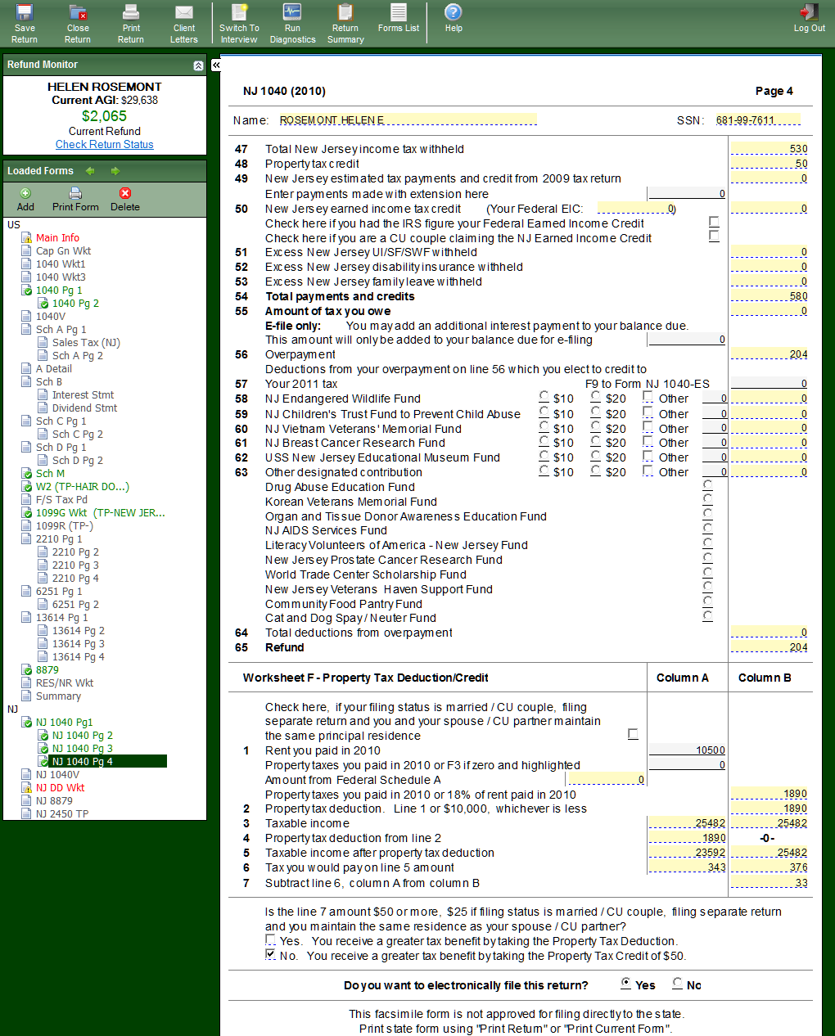This screenshot has height=1036, width=835.
Task: Collapse the left sidebar with the arrow button
Action: (216, 65)
